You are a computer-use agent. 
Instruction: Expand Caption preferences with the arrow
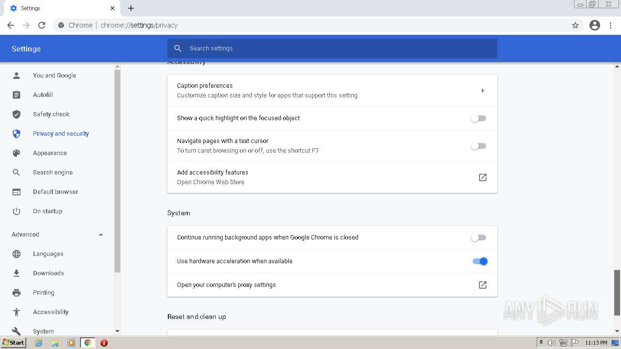pyautogui.click(x=483, y=91)
